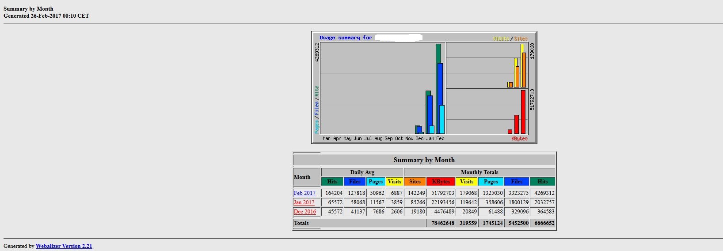The height and width of the screenshot is (251, 723).
Task: Select the value 65572 in Jan 2017 row
Action: pos(335,202)
